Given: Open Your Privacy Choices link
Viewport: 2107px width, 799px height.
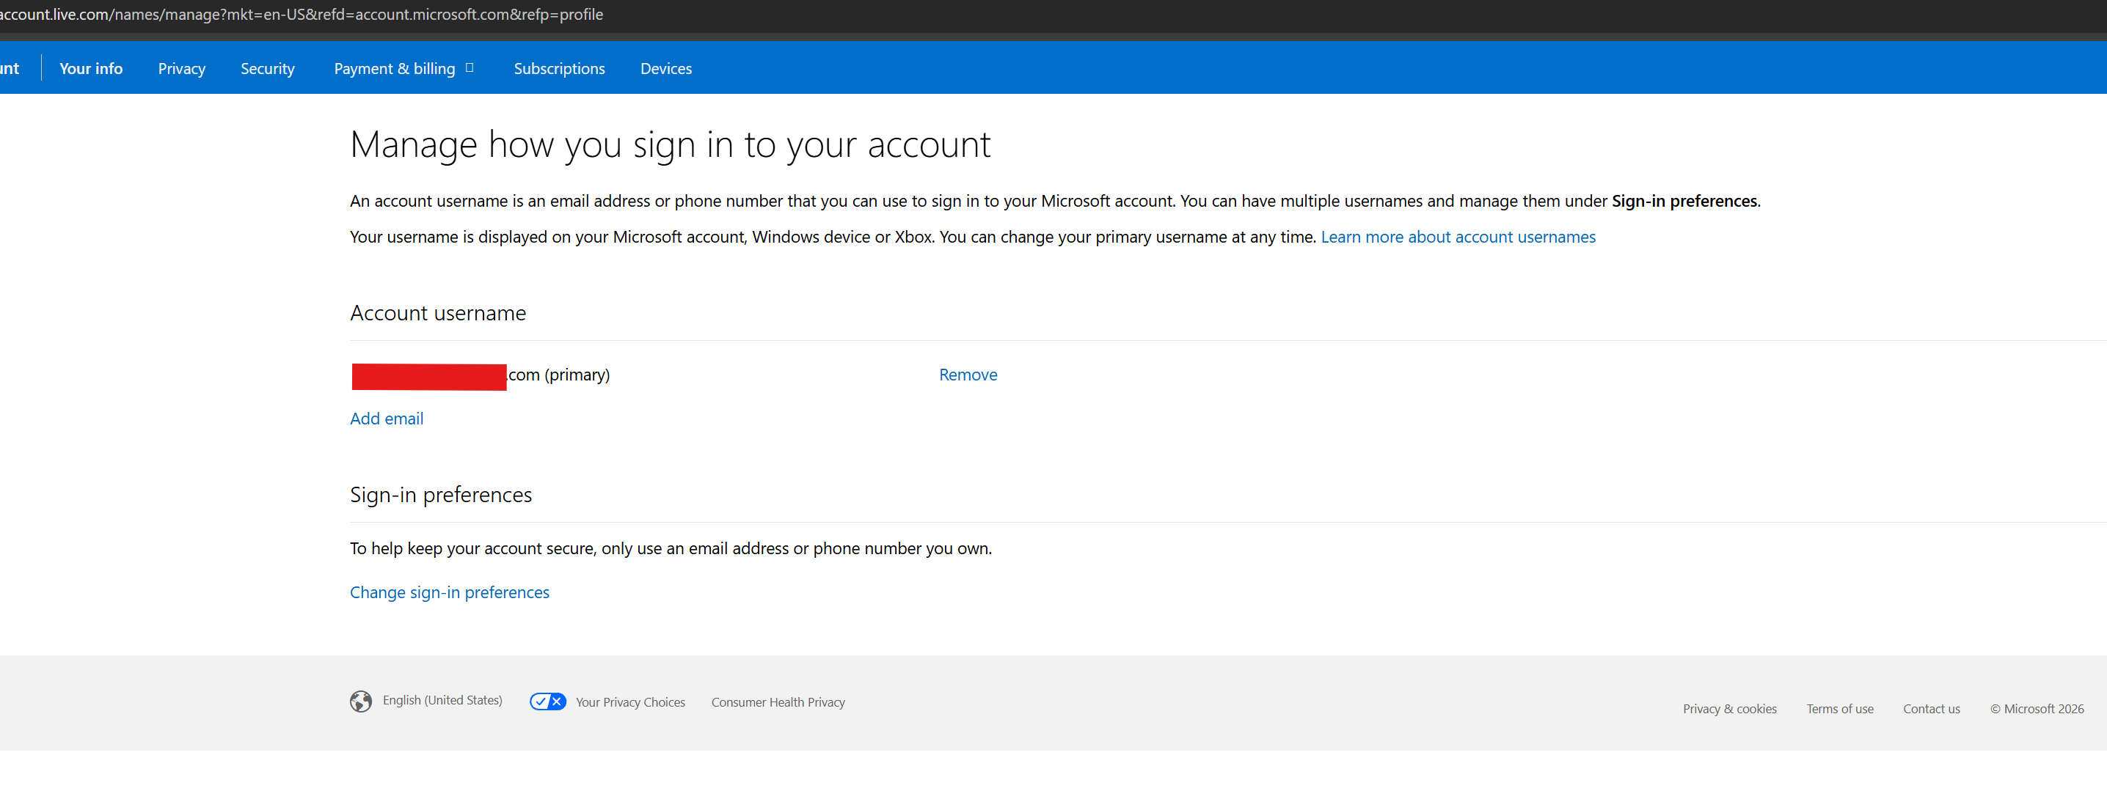Looking at the screenshot, I should (631, 702).
